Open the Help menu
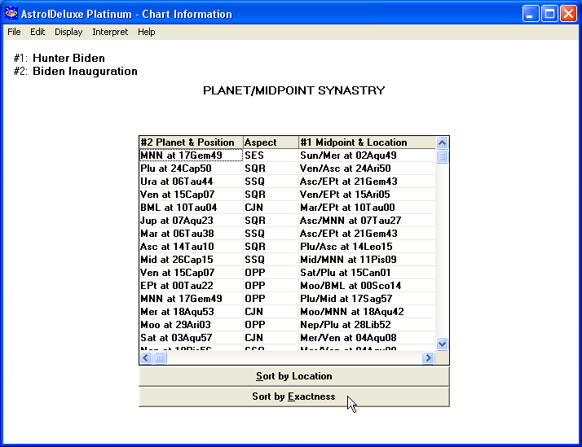The height and width of the screenshot is (447, 582). [146, 32]
